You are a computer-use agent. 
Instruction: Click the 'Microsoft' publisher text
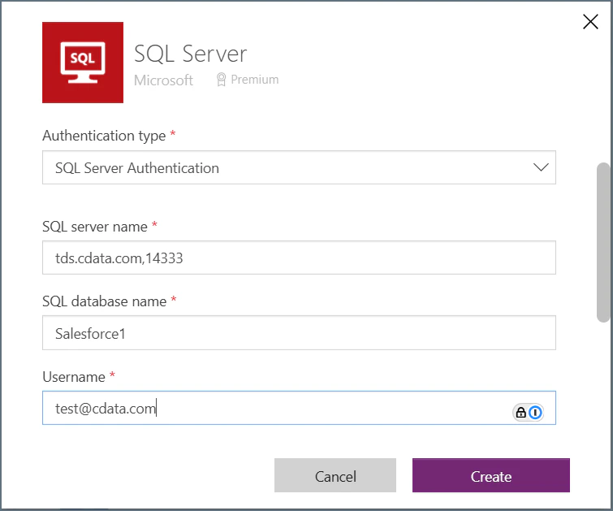pyautogui.click(x=163, y=80)
